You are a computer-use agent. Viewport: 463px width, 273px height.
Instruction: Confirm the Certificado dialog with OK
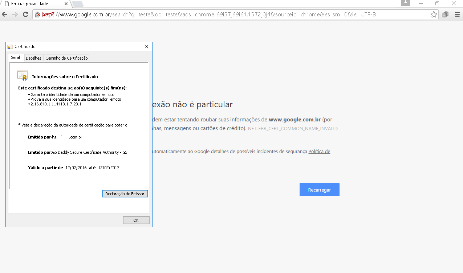136,220
